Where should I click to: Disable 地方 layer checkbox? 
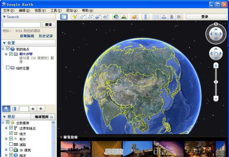tap(11, 133)
